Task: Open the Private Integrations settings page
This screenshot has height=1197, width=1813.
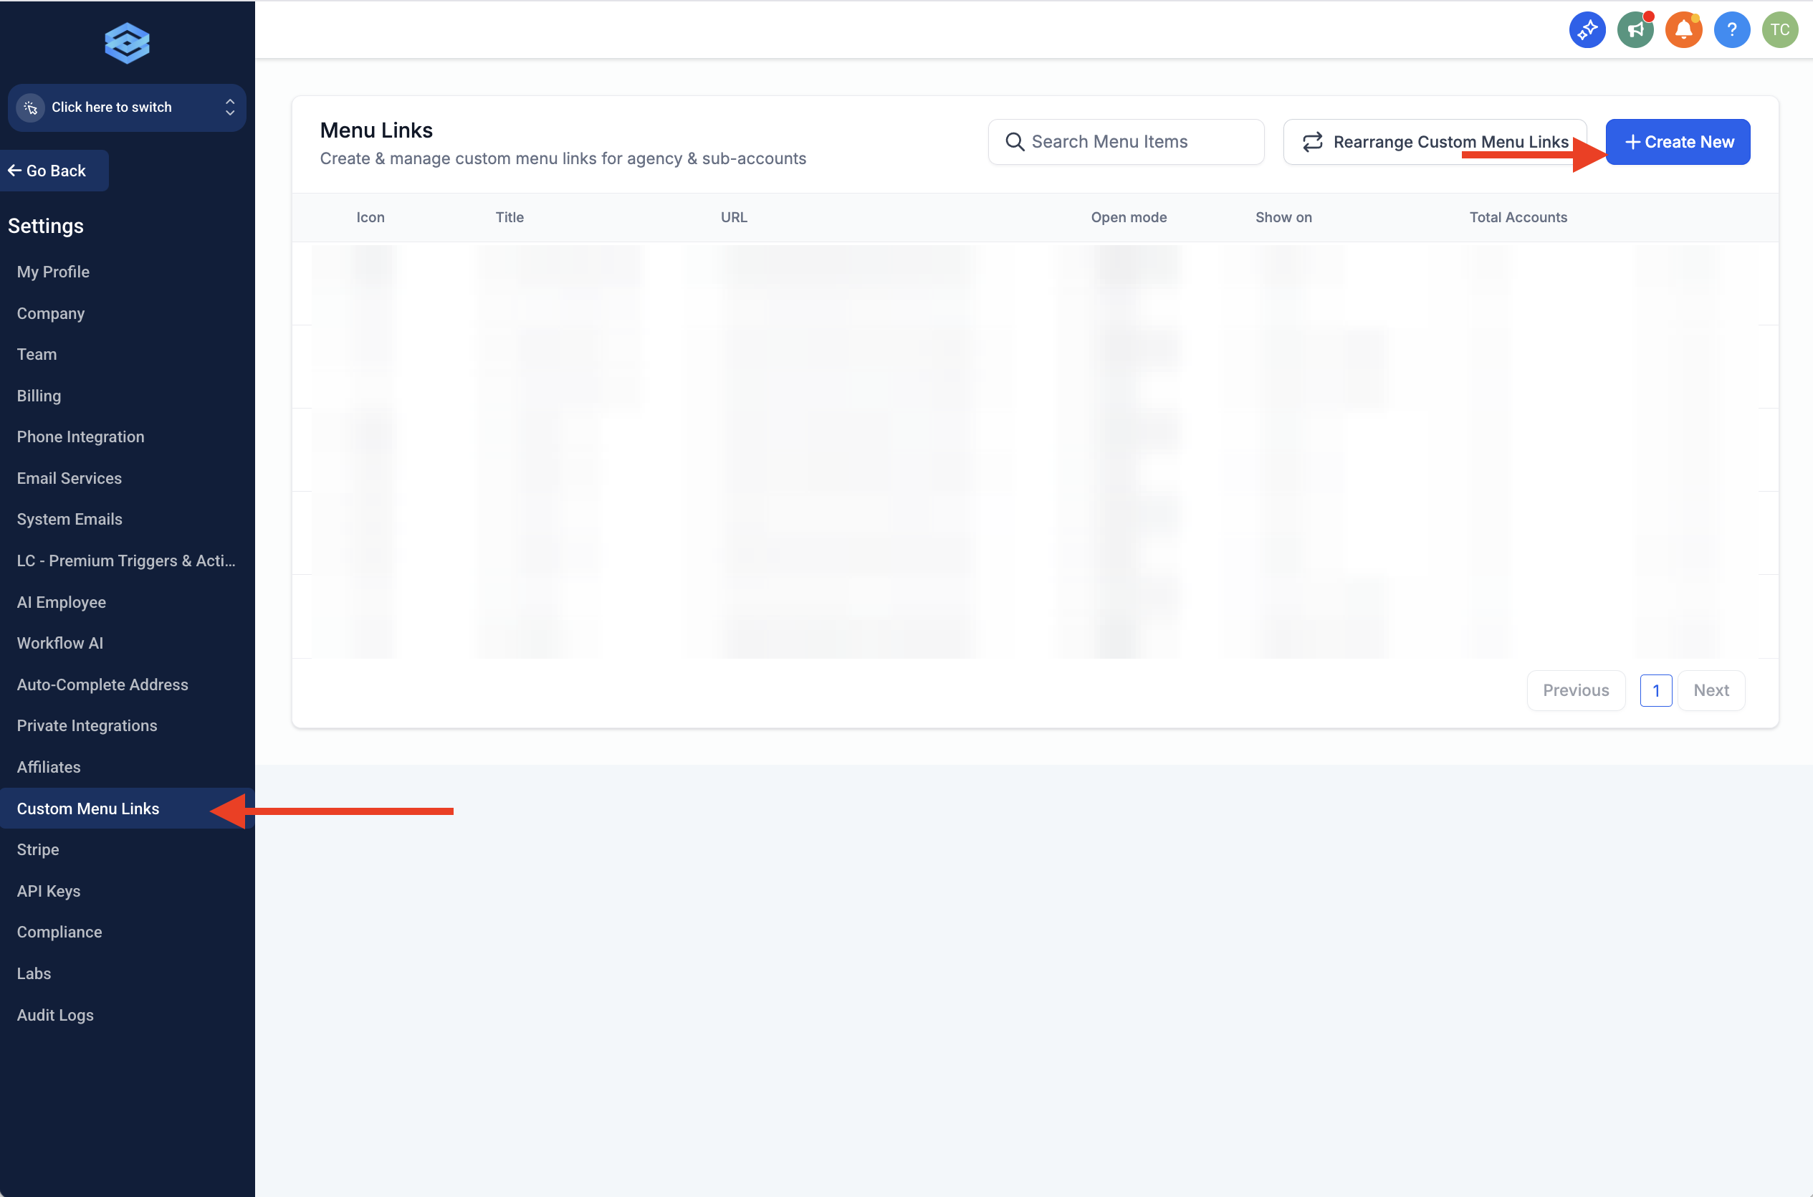Action: 87,725
